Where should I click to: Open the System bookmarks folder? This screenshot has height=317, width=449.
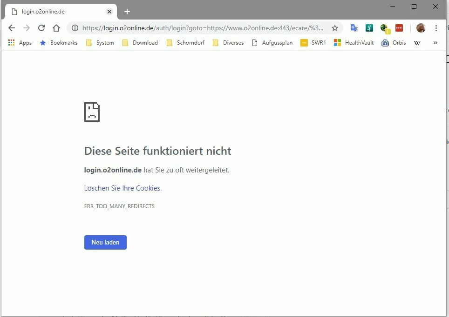(100, 43)
